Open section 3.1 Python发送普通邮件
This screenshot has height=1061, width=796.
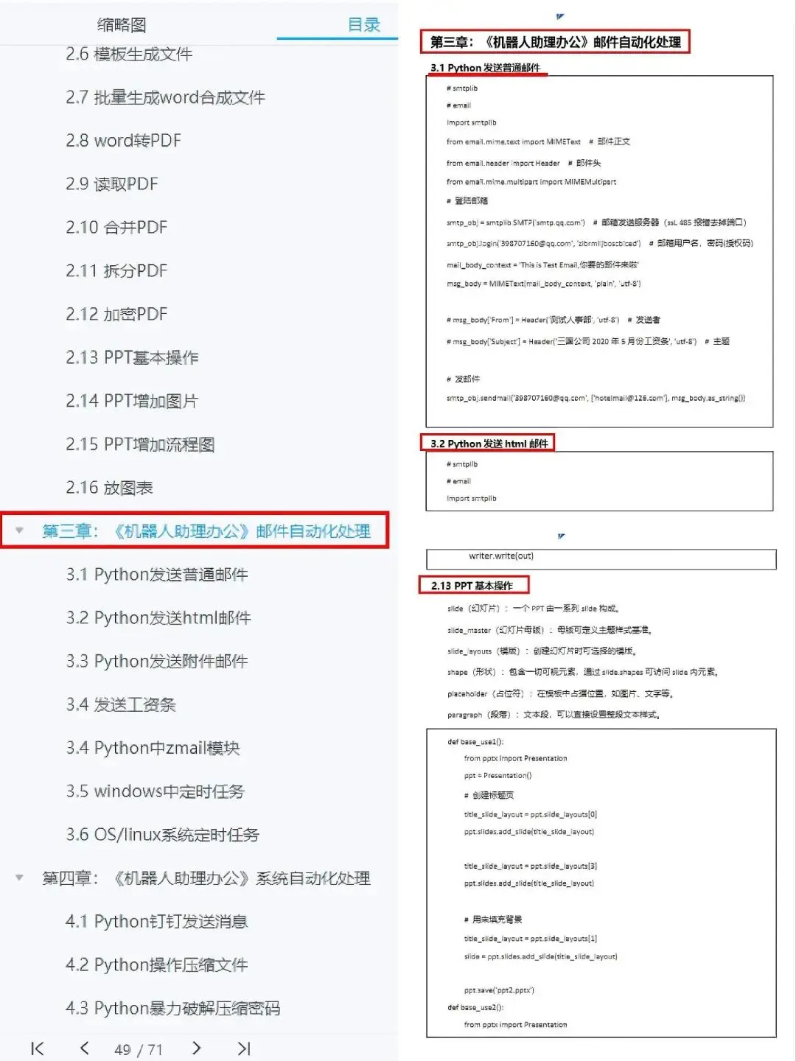156,575
